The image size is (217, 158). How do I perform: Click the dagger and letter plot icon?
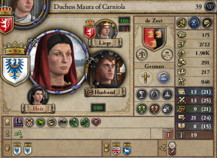tap(207, 23)
